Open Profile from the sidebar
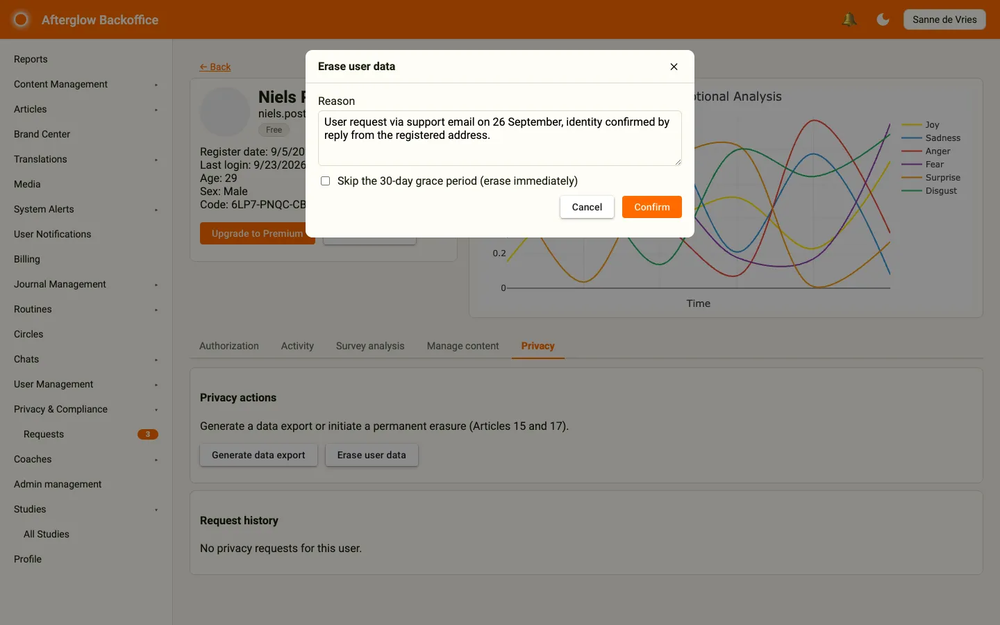Image resolution: width=1000 pixels, height=625 pixels. [86, 559]
